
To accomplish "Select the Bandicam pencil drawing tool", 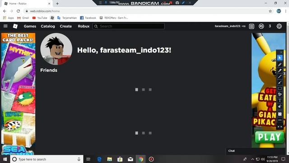I will 280,64.
